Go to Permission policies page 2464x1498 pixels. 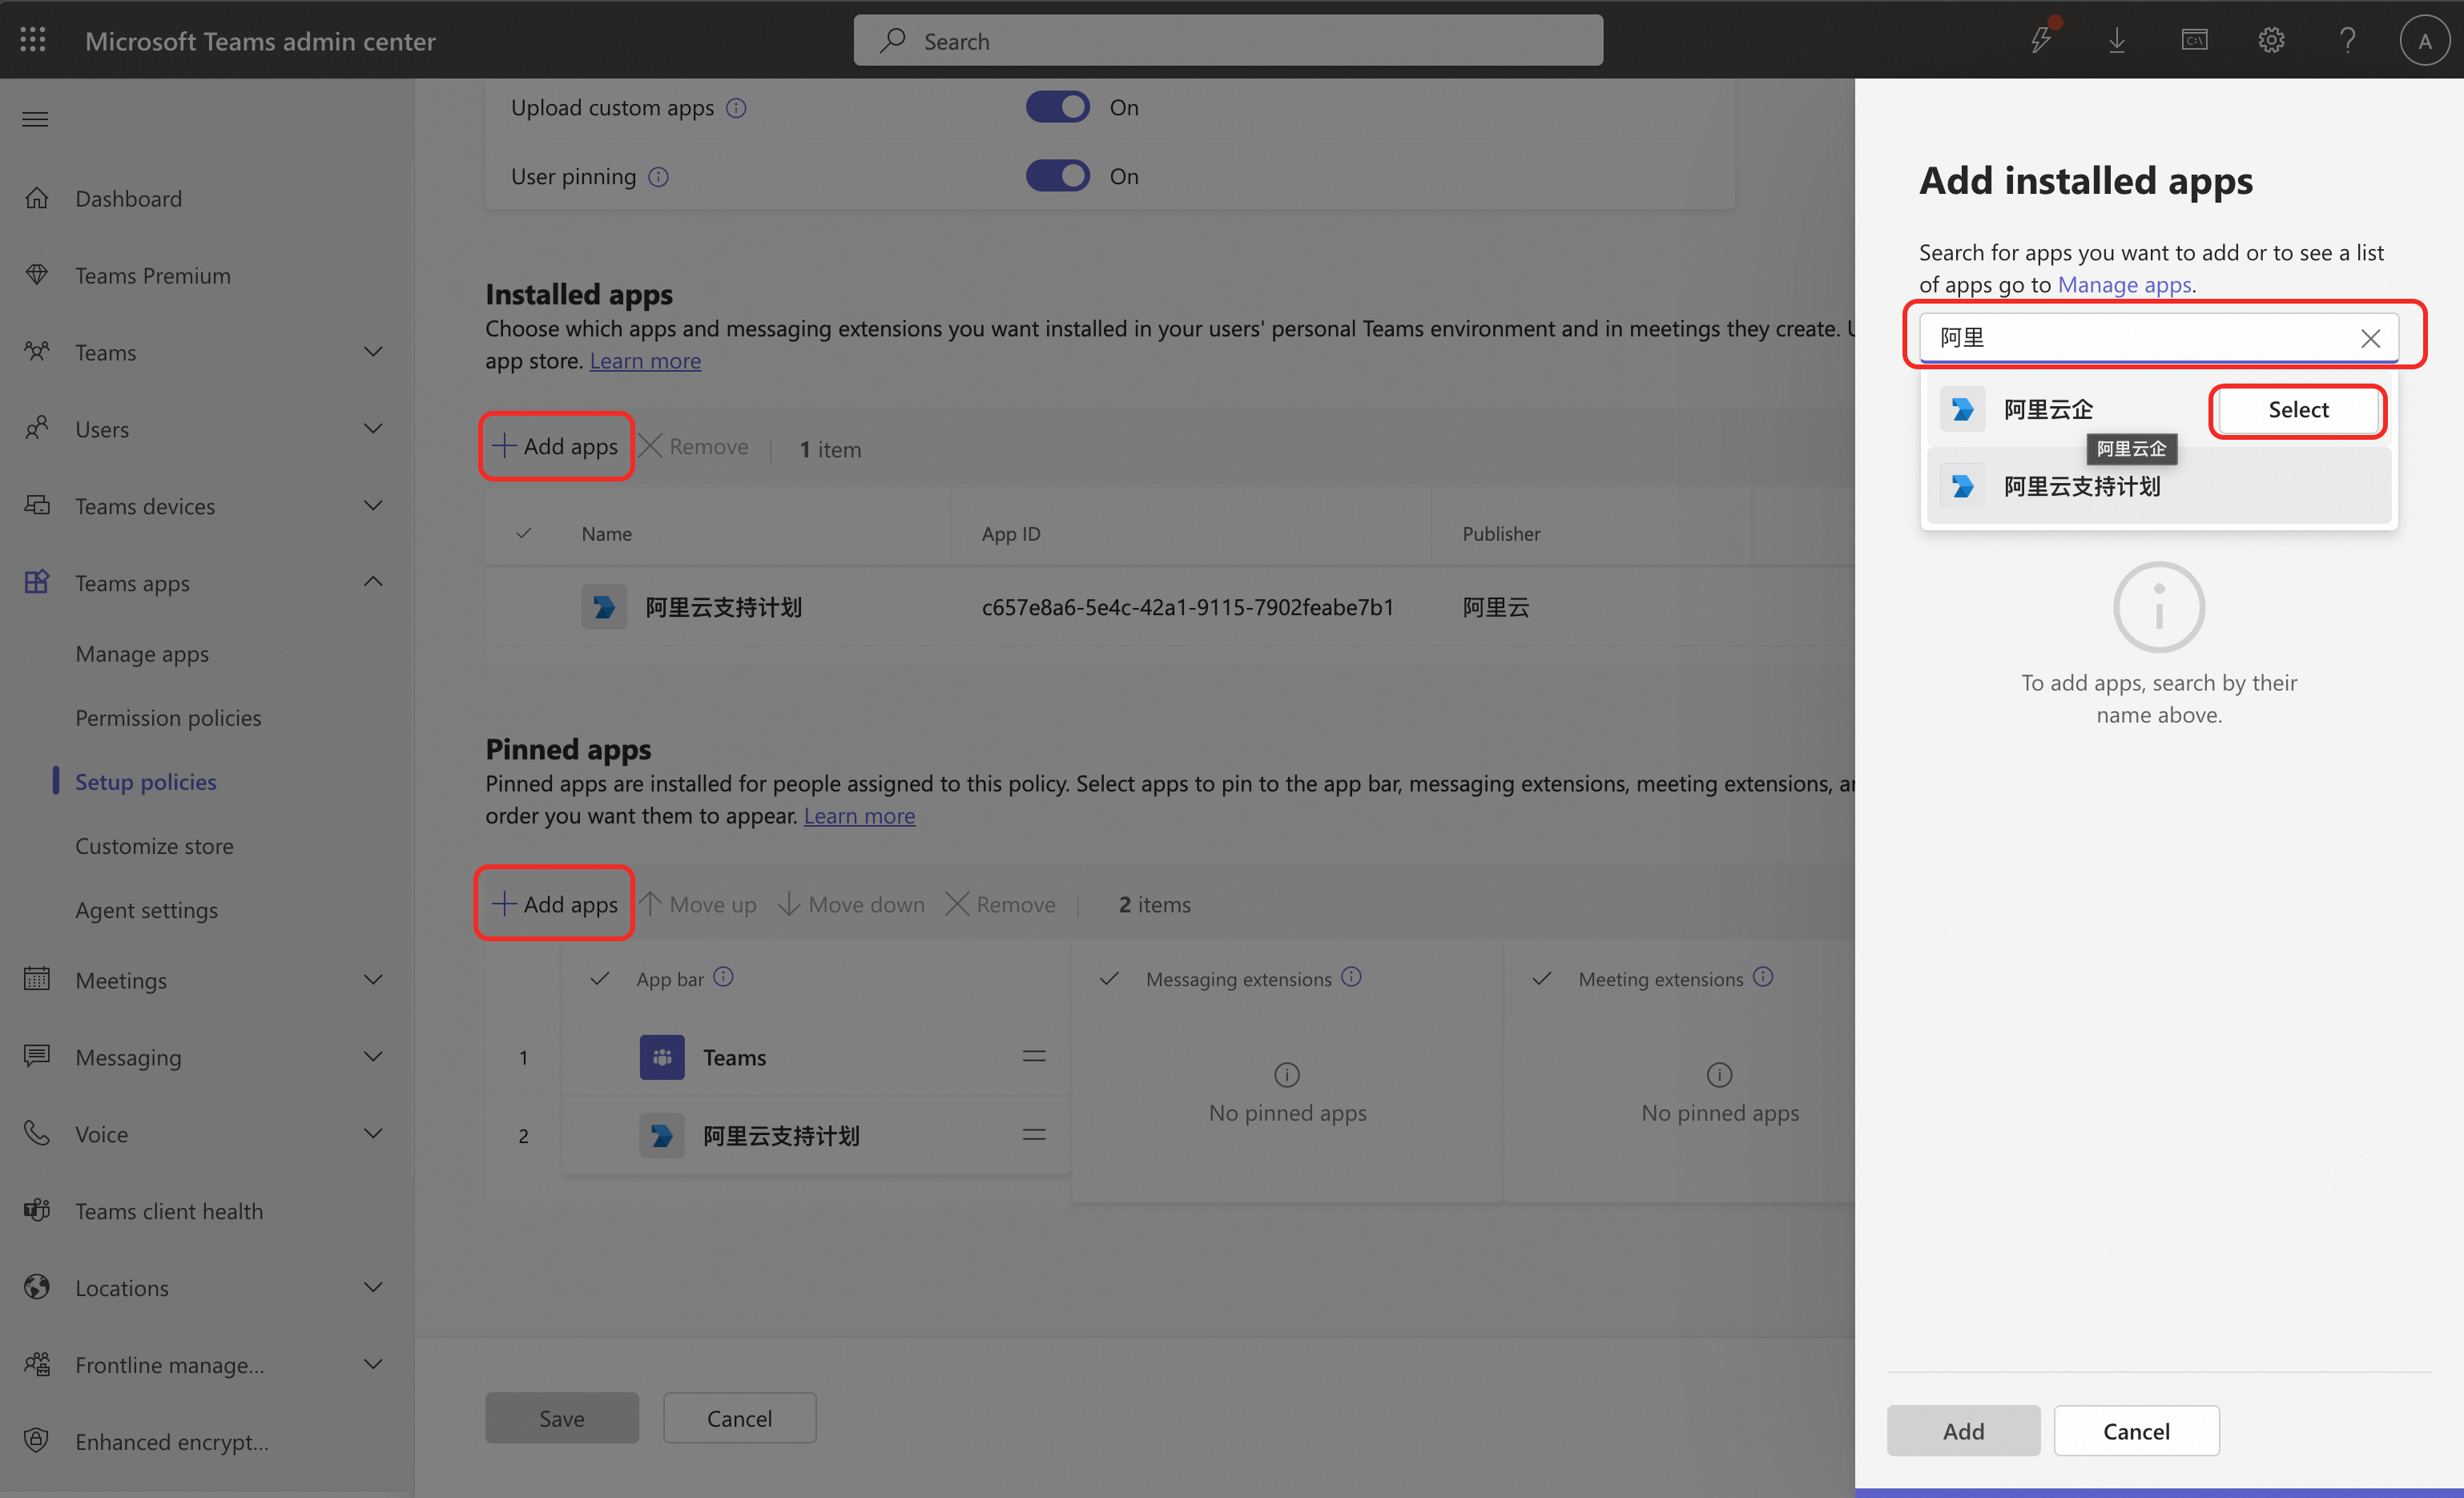(168, 718)
